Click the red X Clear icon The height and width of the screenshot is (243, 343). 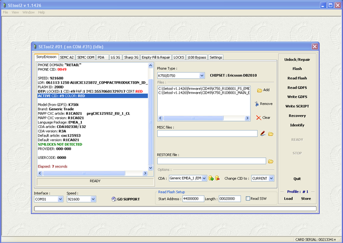click(x=259, y=117)
